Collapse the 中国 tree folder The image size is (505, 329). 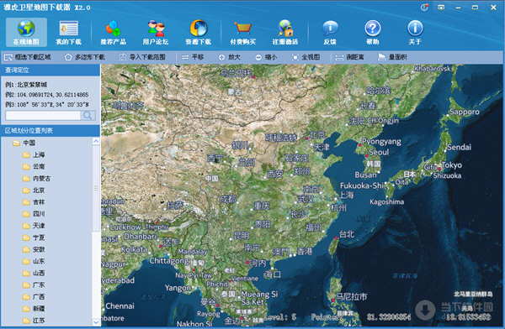16,143
